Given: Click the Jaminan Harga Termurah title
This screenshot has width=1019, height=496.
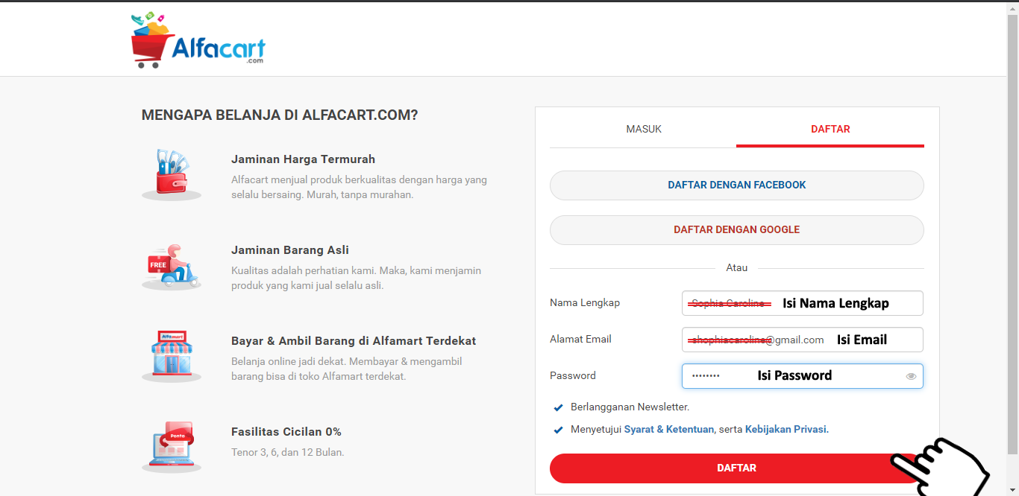Looking at the screenshot, I should 303,159.
